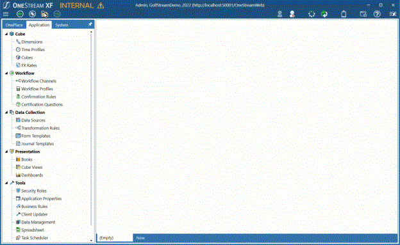Click the New tab at bottom
The width and height of the screenshot is (400, 245).
[x=140, y=238]
